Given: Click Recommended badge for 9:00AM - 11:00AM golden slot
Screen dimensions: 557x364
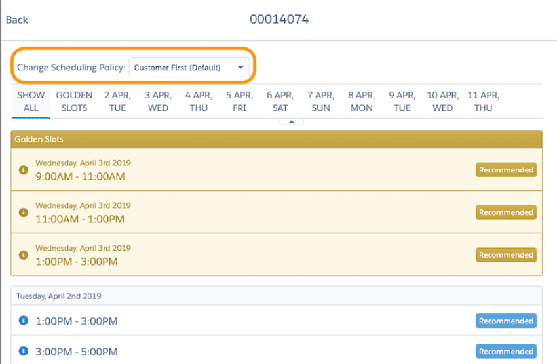Looking at the screenshot, I should tap(505, 170).
